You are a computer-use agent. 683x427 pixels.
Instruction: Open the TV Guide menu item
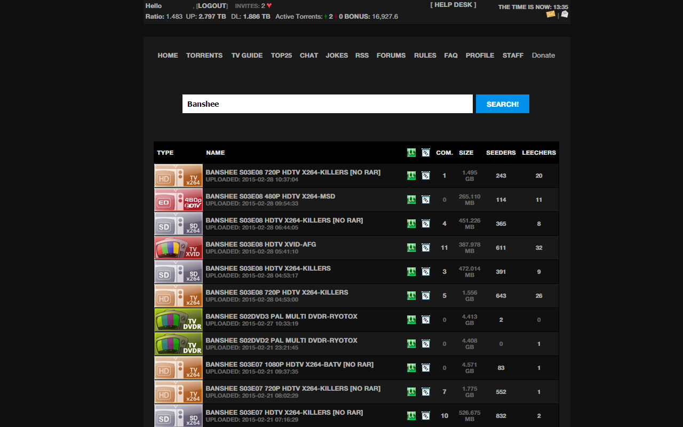247,56
